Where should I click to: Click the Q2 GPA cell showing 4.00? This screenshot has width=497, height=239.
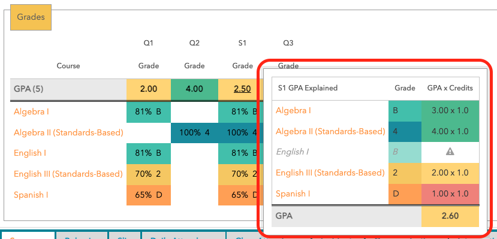pos(194,89)
